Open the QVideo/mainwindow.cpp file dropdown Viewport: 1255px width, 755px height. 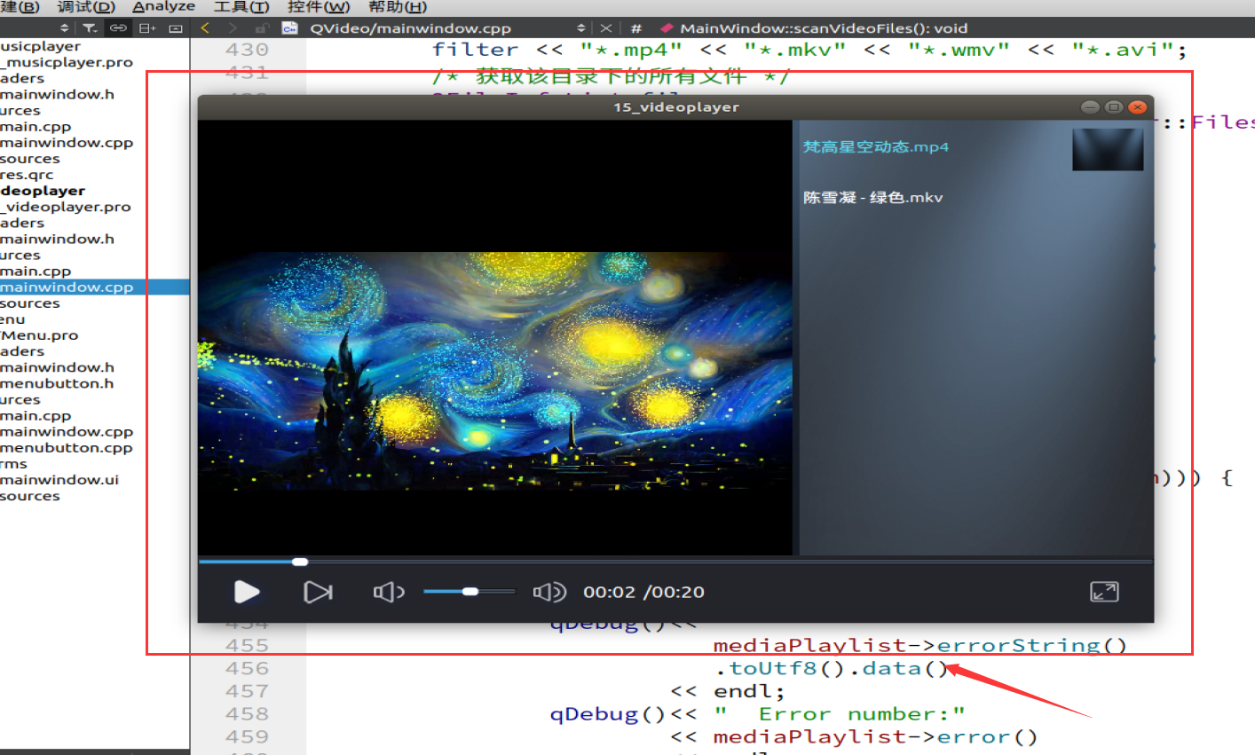tap(410, 28)
